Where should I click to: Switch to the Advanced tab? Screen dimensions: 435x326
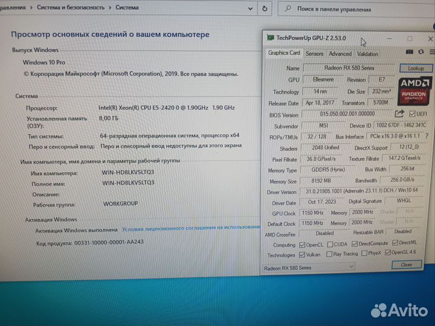click(x=340, y=54)
